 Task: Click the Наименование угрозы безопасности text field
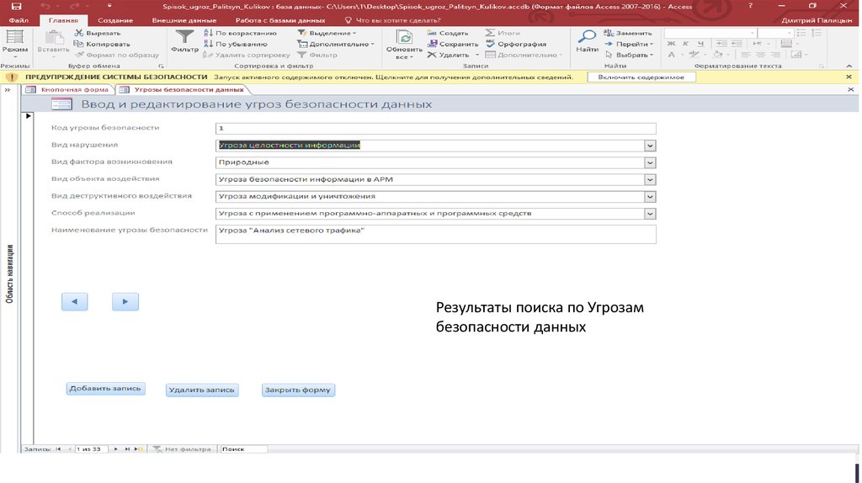[435, 234]
